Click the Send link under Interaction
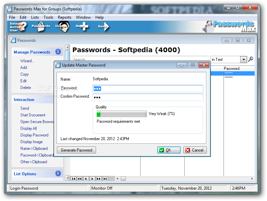267x201 pixels. (25, 108)
